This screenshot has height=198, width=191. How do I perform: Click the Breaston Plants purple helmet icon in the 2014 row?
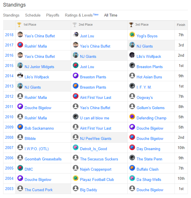click(76, 75)
